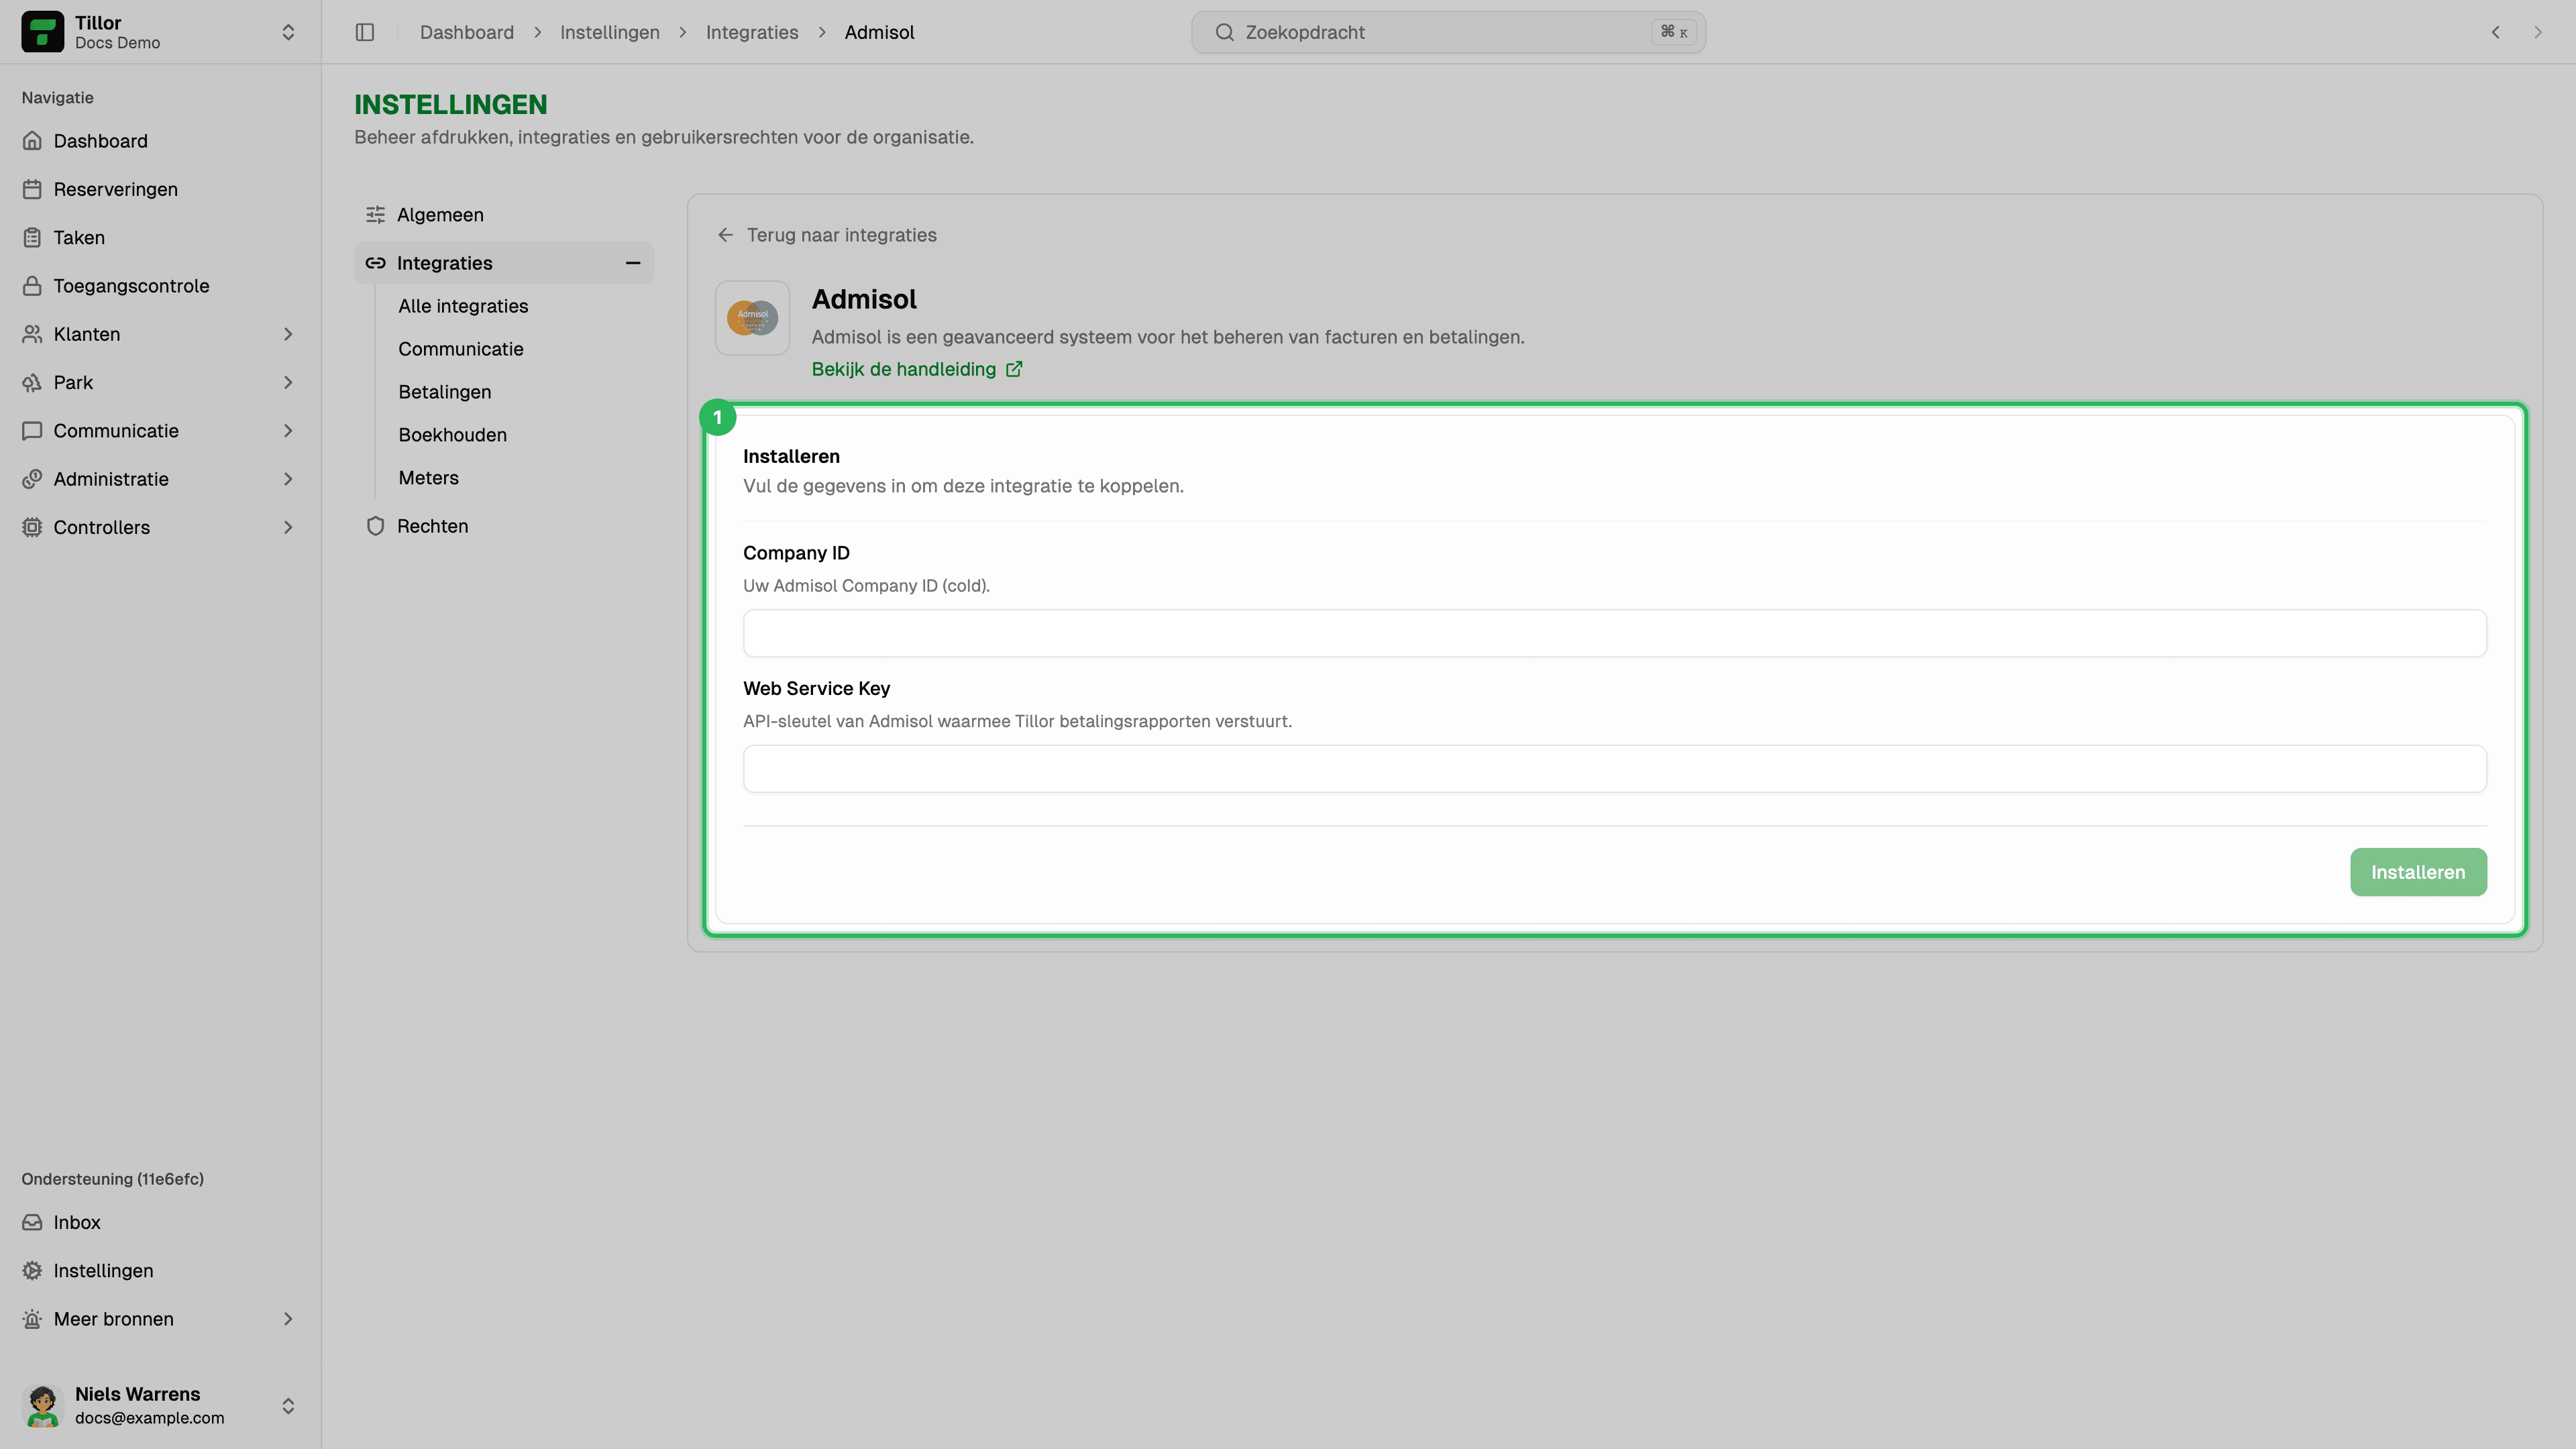Focus the Web Service Key input field

(1615, 769)
